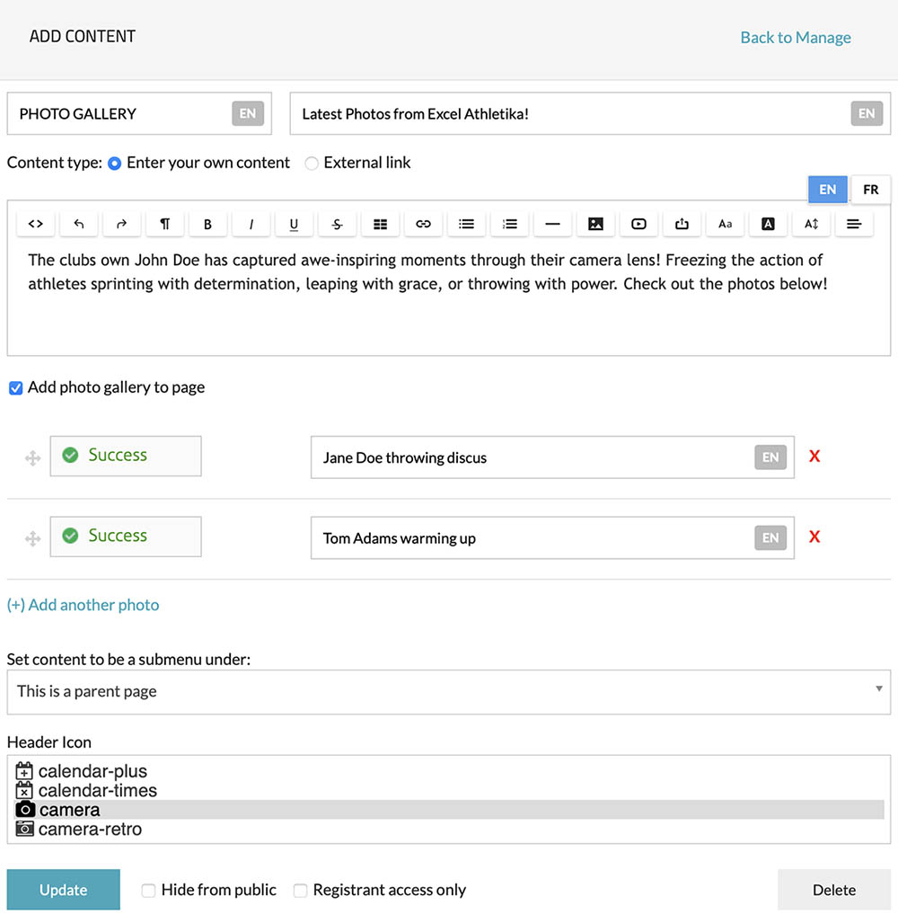Switch editor language to EN tab
Image resolution: width=898 pixels, height=914 pixels.
click(827, 190)
